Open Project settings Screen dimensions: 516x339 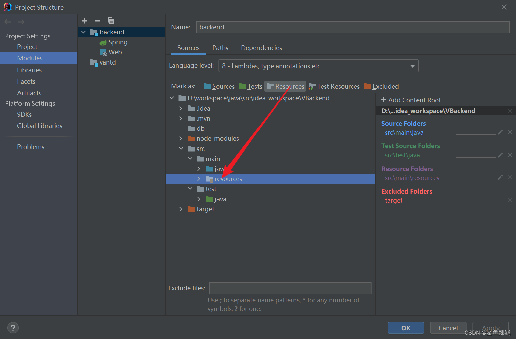27,47
